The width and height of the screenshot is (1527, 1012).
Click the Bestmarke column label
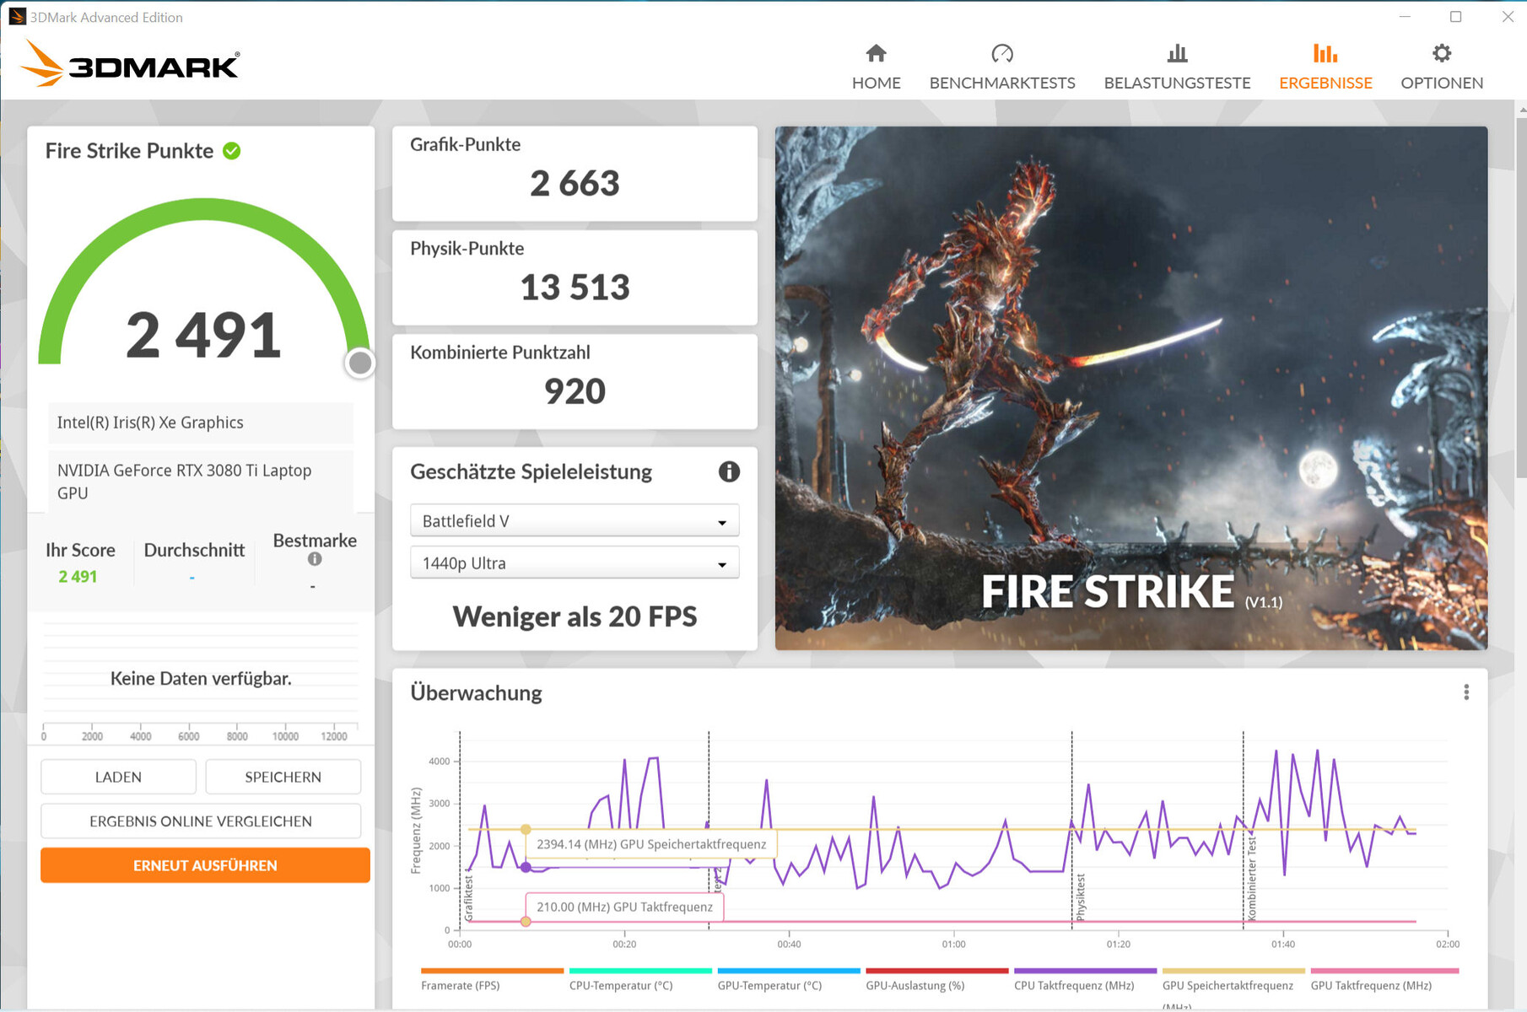[315, 541]
